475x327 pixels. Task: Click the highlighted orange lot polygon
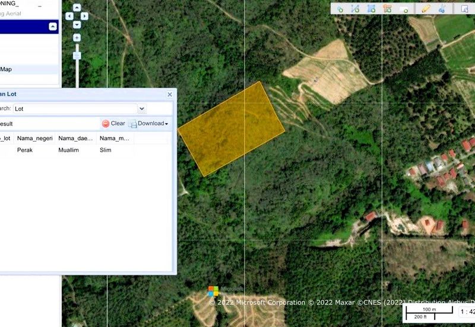coord(232,129)
